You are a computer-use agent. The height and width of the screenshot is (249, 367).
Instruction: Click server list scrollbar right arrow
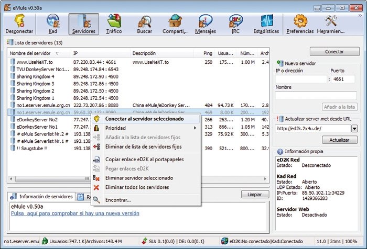coord(265,179)
